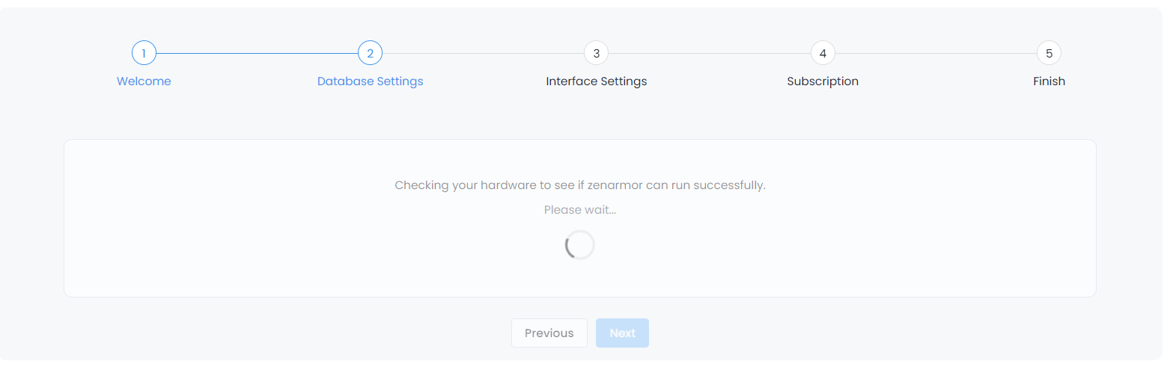
Task: Click the step 2 circle icon
Action: 370,53
